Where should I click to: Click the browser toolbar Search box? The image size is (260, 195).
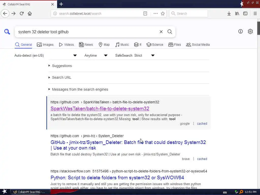(x=188, y=13)
